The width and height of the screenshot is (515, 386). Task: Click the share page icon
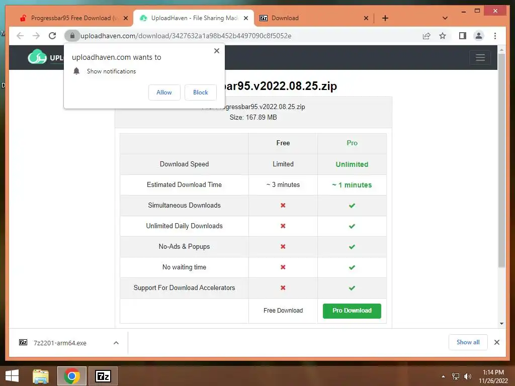point(426,36)
